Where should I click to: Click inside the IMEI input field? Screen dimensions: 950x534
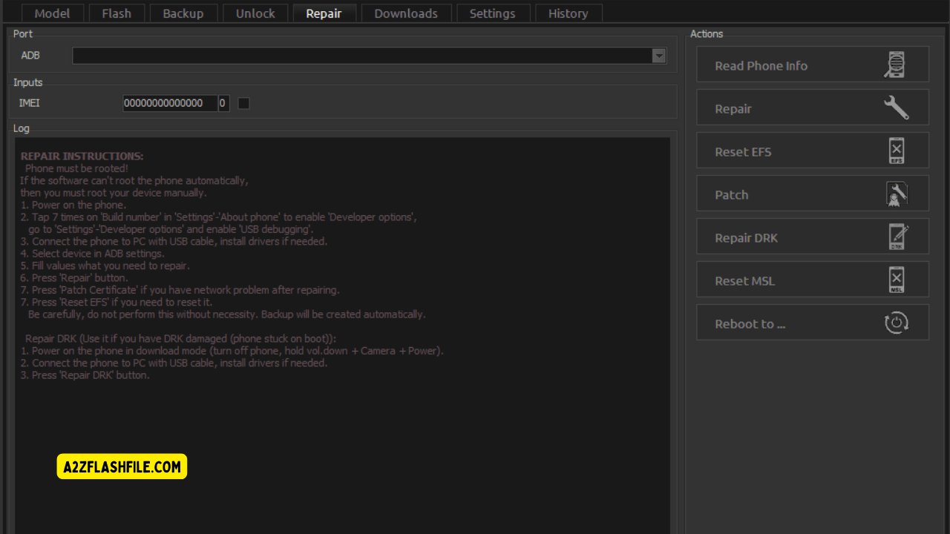171,103
